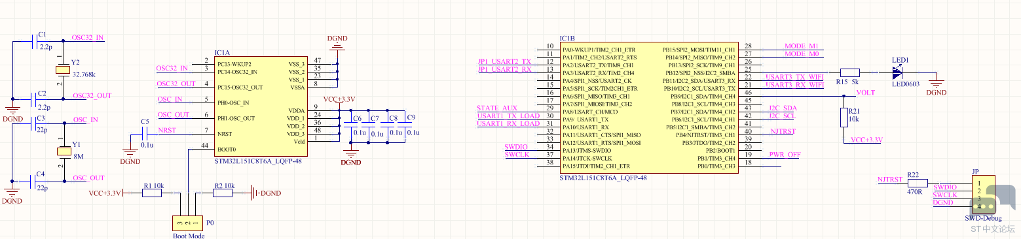The height and width of the screenshot is (239, 1021).
Task: Click resistor R1 10k
Action: click(x=152, y=193)
